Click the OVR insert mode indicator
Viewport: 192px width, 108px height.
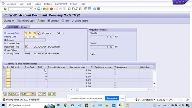[x=171, y=100]
